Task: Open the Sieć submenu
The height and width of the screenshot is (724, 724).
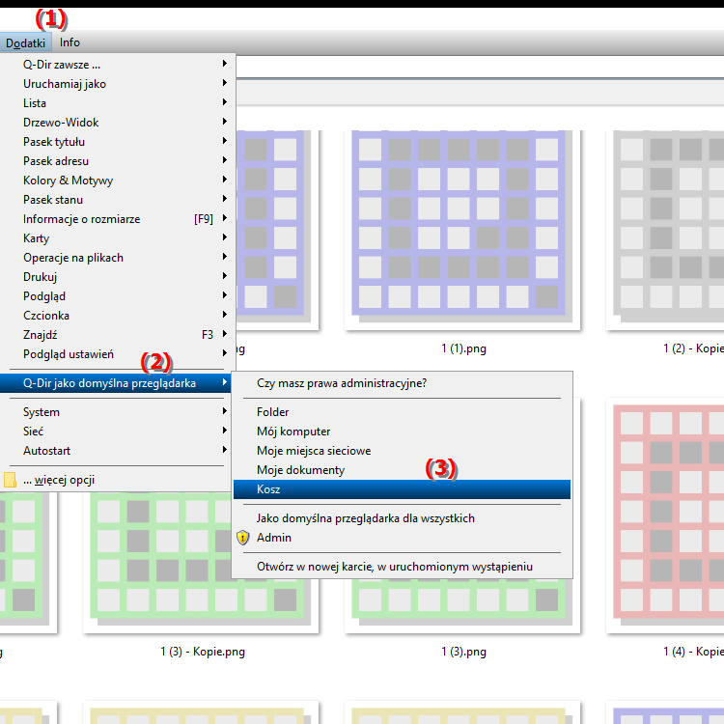Action: click(118, 432)
